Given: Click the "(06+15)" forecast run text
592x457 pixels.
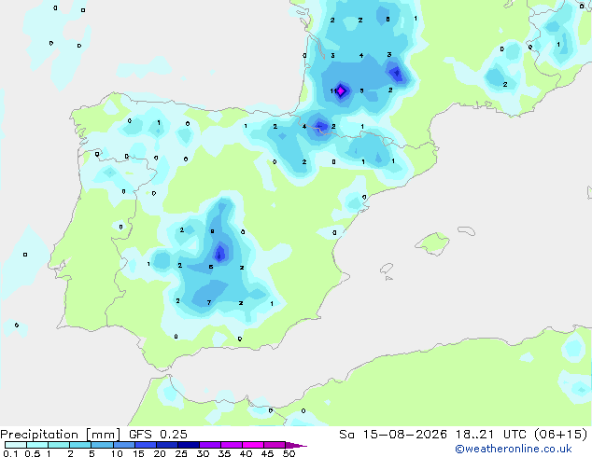Looking at the screenshot, I should coord(560,435).
